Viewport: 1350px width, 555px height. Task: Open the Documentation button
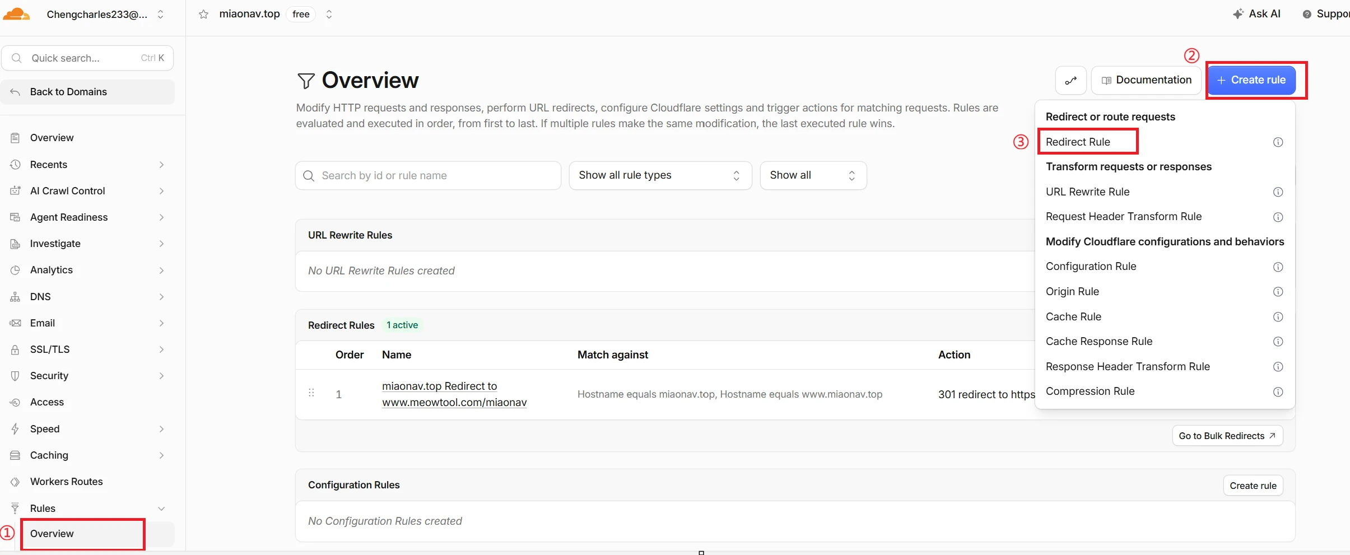pyautogui.click(x=1146, y=81)
